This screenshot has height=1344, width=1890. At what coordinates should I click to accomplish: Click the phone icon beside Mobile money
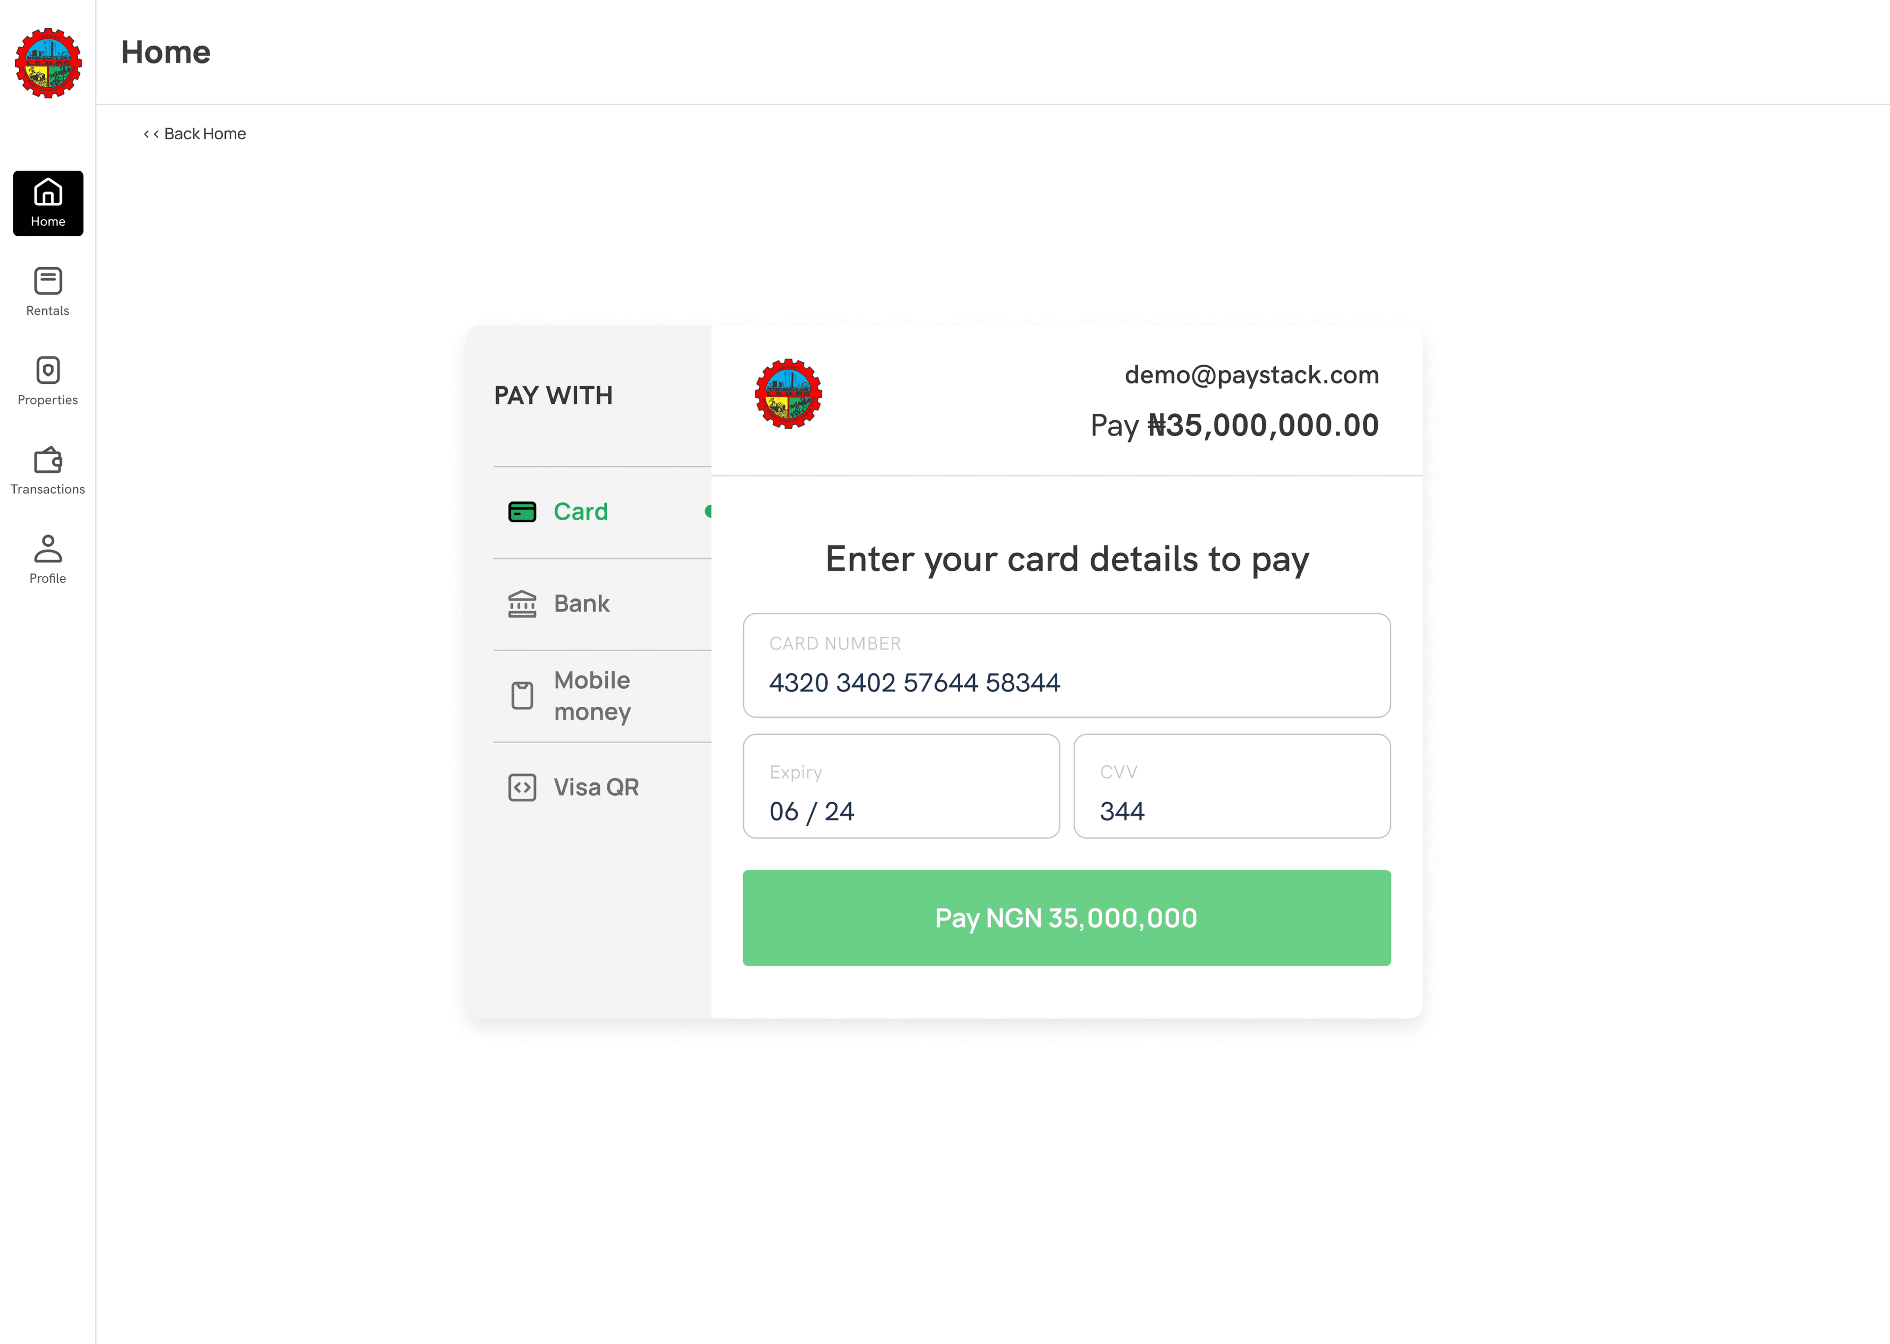pos(522,695)
